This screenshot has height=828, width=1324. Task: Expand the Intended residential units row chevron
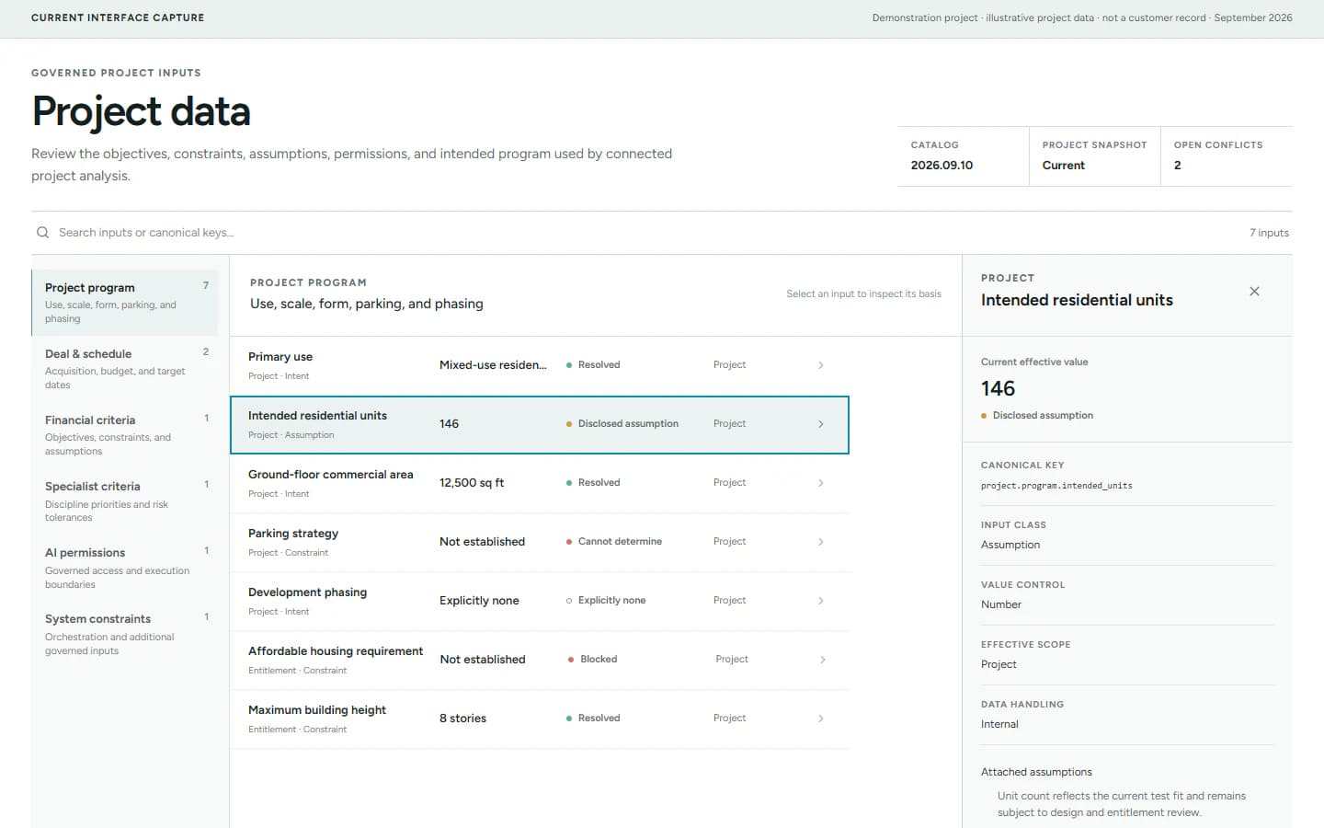821,424
